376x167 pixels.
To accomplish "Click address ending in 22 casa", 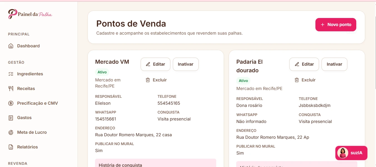I will [133, 135].
